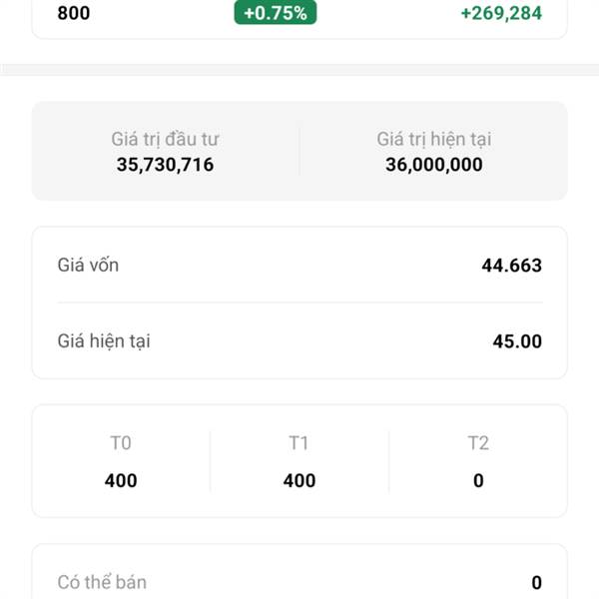Open the Giá vốn row label

click(x=88, y=266)
